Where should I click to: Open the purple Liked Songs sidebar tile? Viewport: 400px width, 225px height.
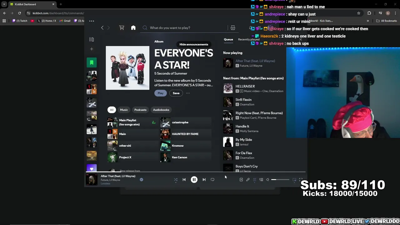tap(92, 168)
